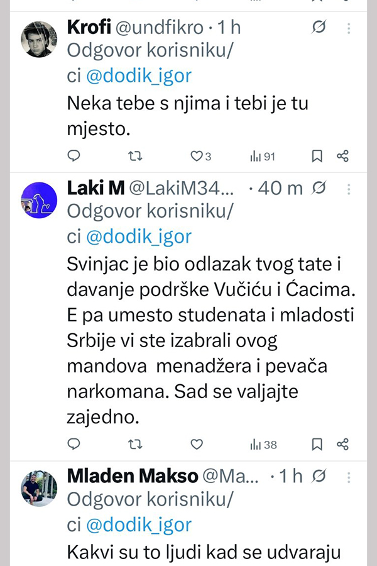This screenshot has height=566, width=377.
Task: Reply to Laki M's tweet
Action: (74, 445)
